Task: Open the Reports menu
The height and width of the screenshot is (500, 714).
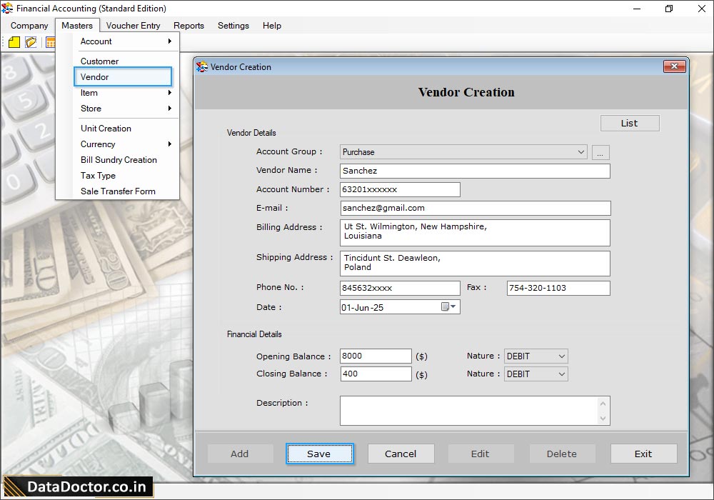Action: click(x=188, y=25)
